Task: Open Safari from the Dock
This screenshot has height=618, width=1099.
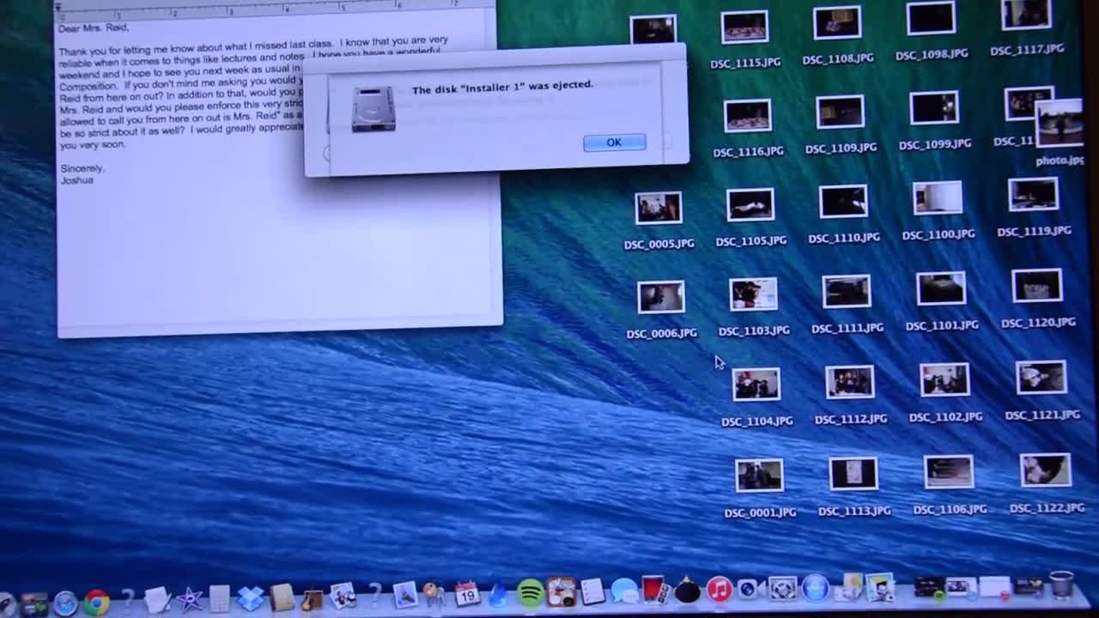Action: pyautogui.click(x=65, y=603)
